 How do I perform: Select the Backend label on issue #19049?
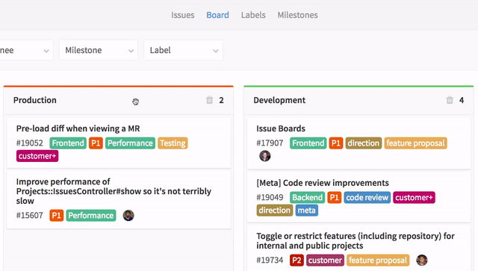[307, 198]
